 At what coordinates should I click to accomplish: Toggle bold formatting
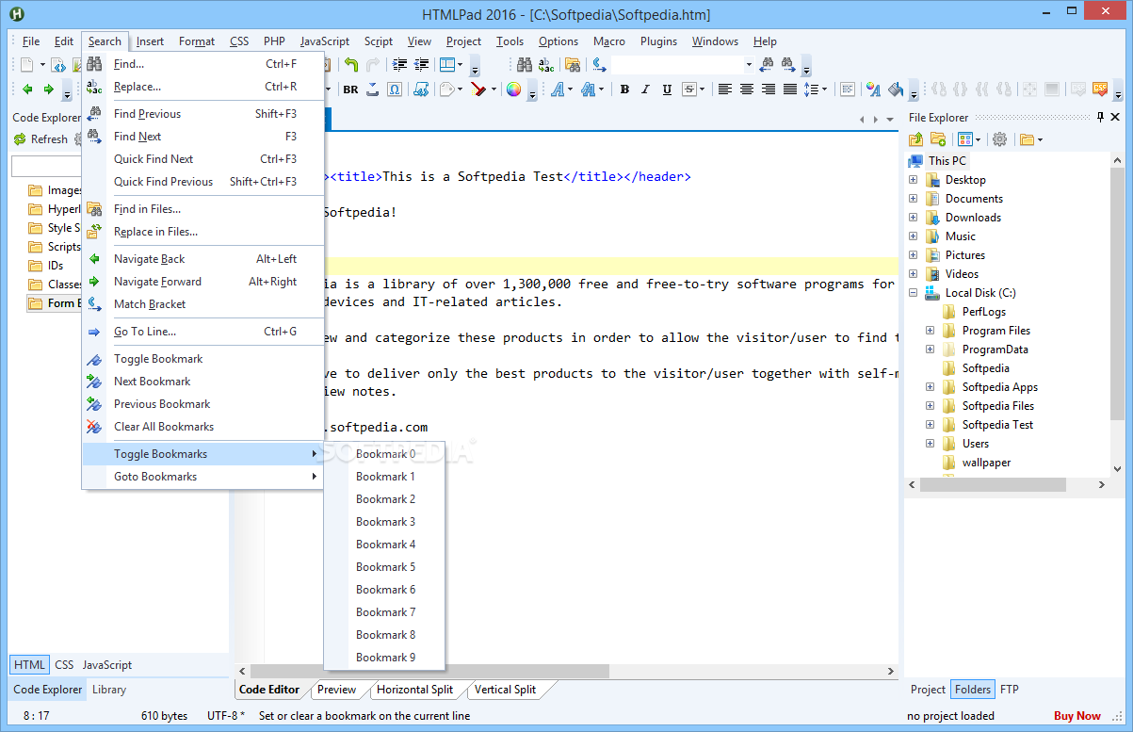coord(623,89)
